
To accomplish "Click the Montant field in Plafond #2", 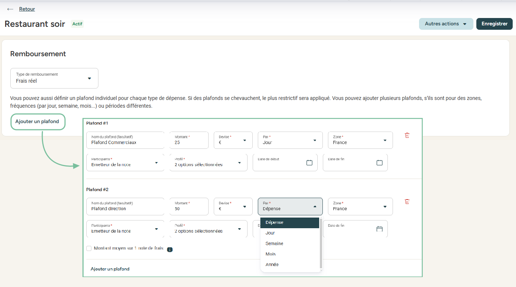I will [189, 207].
